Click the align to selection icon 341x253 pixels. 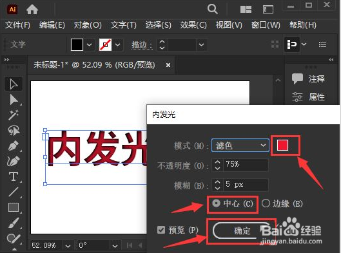tap(291, 44)
